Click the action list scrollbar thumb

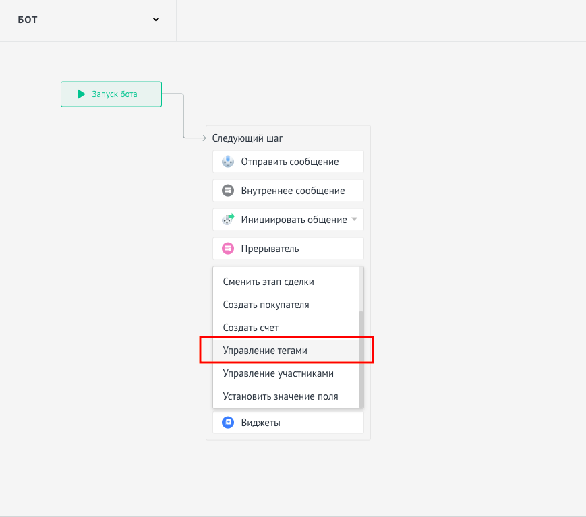361,359
